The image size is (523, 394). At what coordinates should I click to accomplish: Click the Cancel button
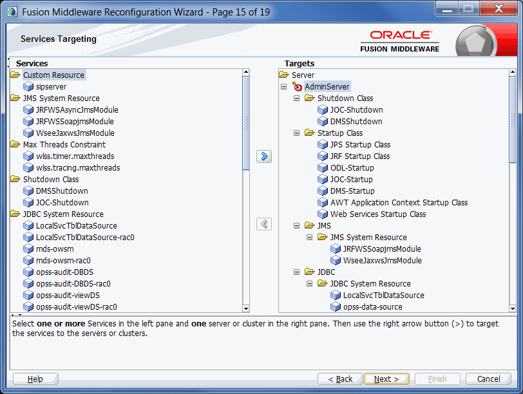coord(488,379)
